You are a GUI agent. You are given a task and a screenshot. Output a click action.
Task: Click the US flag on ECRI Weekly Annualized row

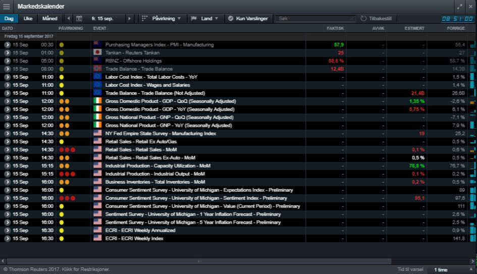tap(97, 230)
